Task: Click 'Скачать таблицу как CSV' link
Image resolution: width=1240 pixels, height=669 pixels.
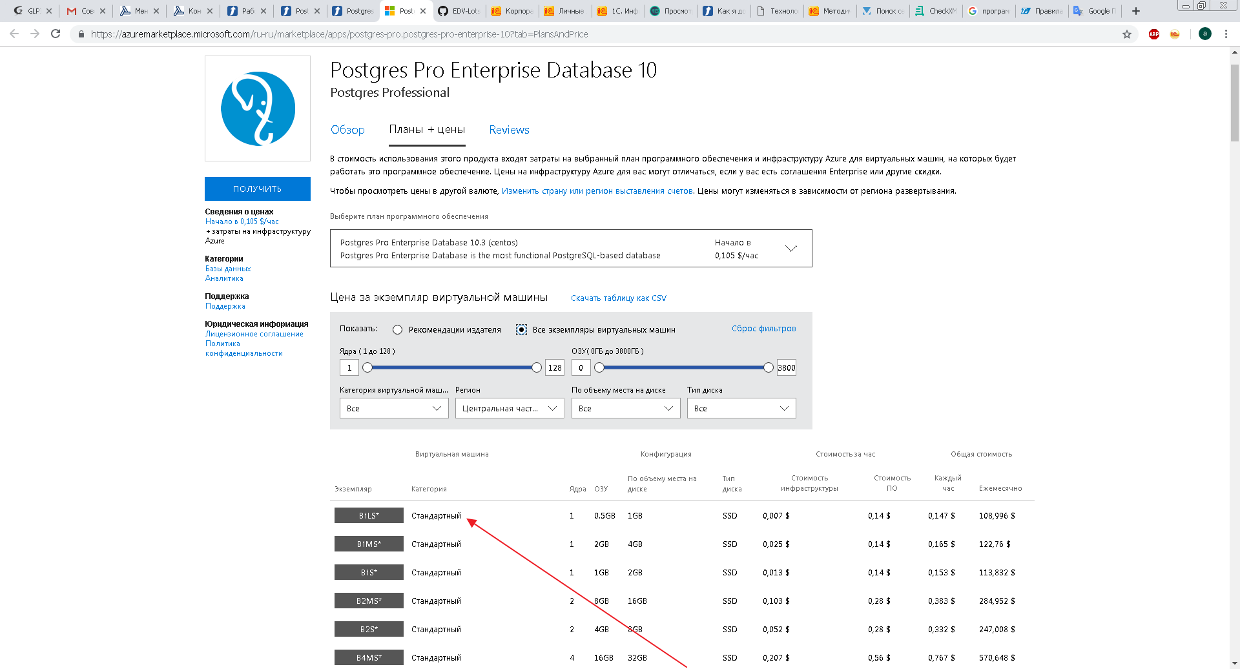Action: (618, 298)
